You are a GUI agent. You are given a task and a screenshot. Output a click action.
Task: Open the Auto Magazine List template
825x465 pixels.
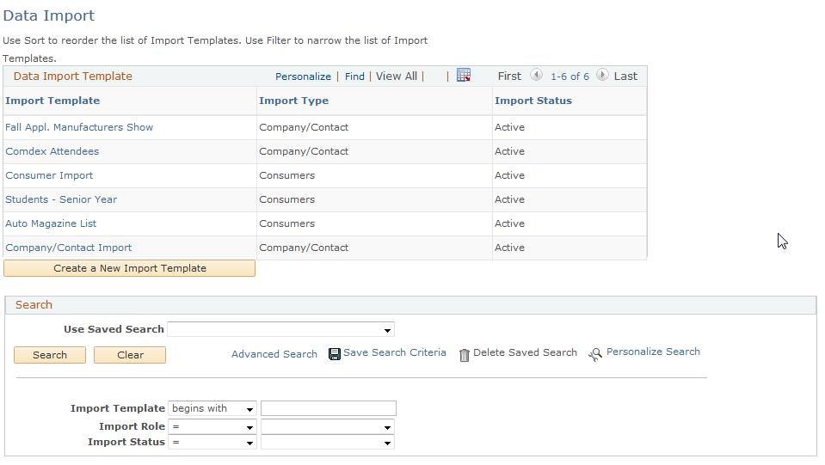pyautogui.click(x=51, y=223)
